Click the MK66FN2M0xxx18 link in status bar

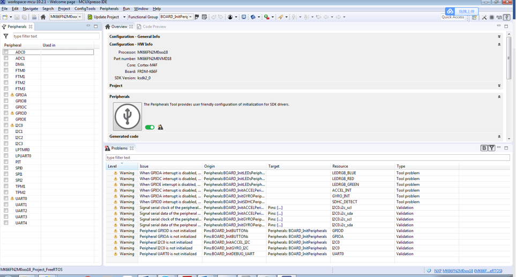(458, 271)
